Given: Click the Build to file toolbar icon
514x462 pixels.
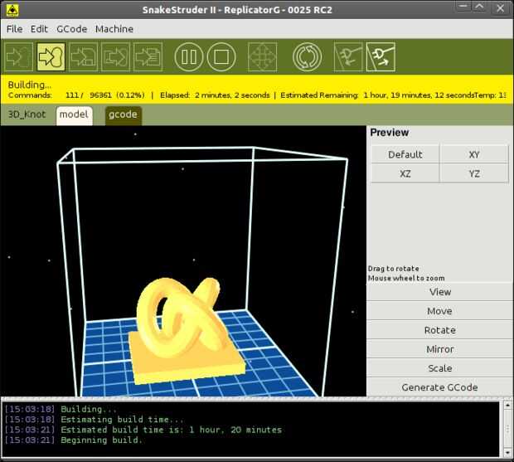Looking at the screenshot, I should click(83, 56).
